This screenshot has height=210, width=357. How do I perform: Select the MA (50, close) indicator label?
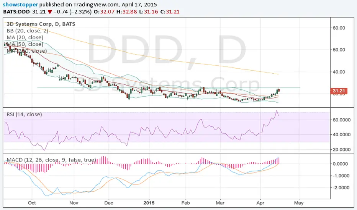[x=25, y=44]
